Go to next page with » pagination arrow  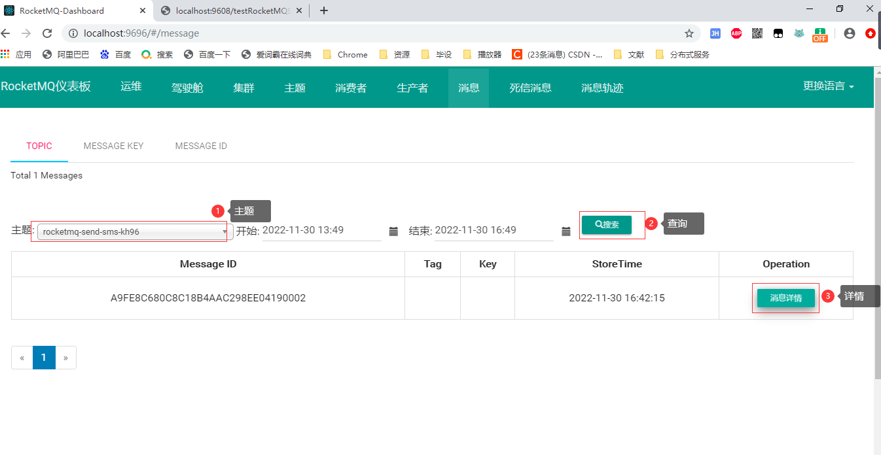pyautogui.click(x=65, y=358)
